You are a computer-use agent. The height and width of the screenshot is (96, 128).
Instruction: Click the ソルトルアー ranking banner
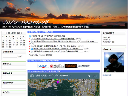(43, 66)
